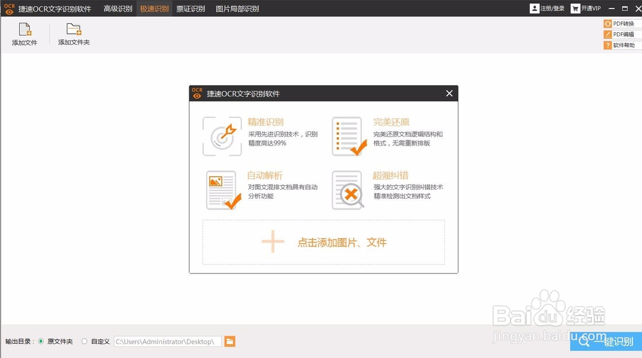Click the 完美还原 document checkmark icon
This screenshot has height=358, width=642.
[x=349, y=136]
